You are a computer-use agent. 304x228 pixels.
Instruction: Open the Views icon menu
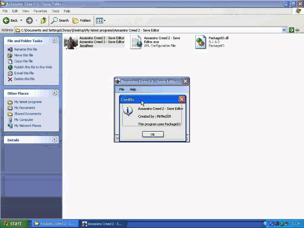(x=99, y=21)
